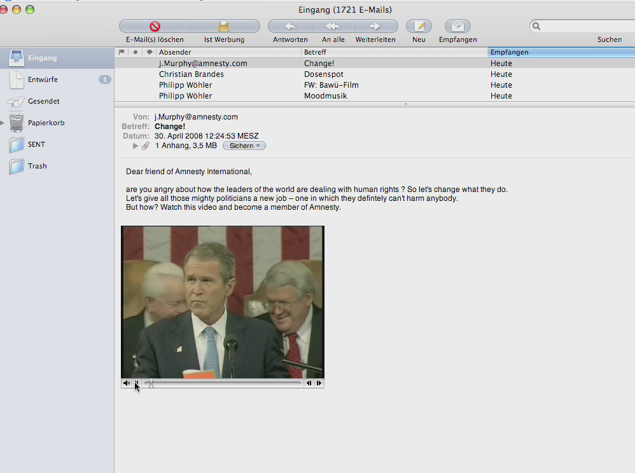Sort messages by Betreff column
Viewport: 635px width, 473px height.
click(394, 52)
